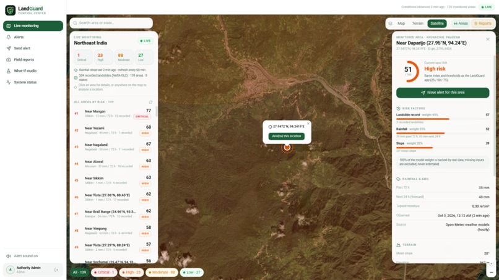This screenshot has height=280, width=499.
Task: Open the Near Yimpang area row
Action: [113, 231]
